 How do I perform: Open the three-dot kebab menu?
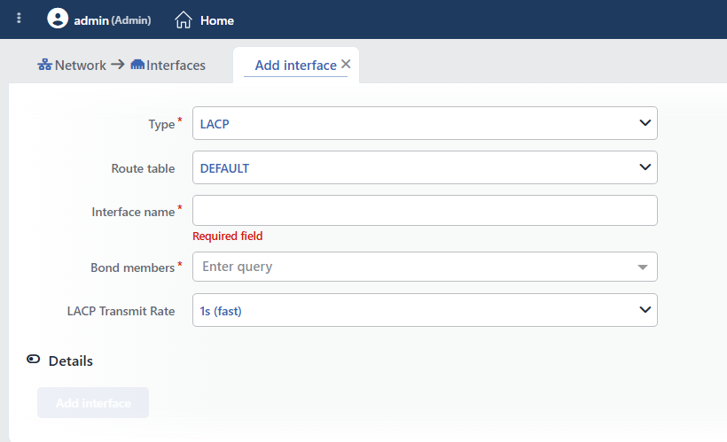(x=19, y=18)
